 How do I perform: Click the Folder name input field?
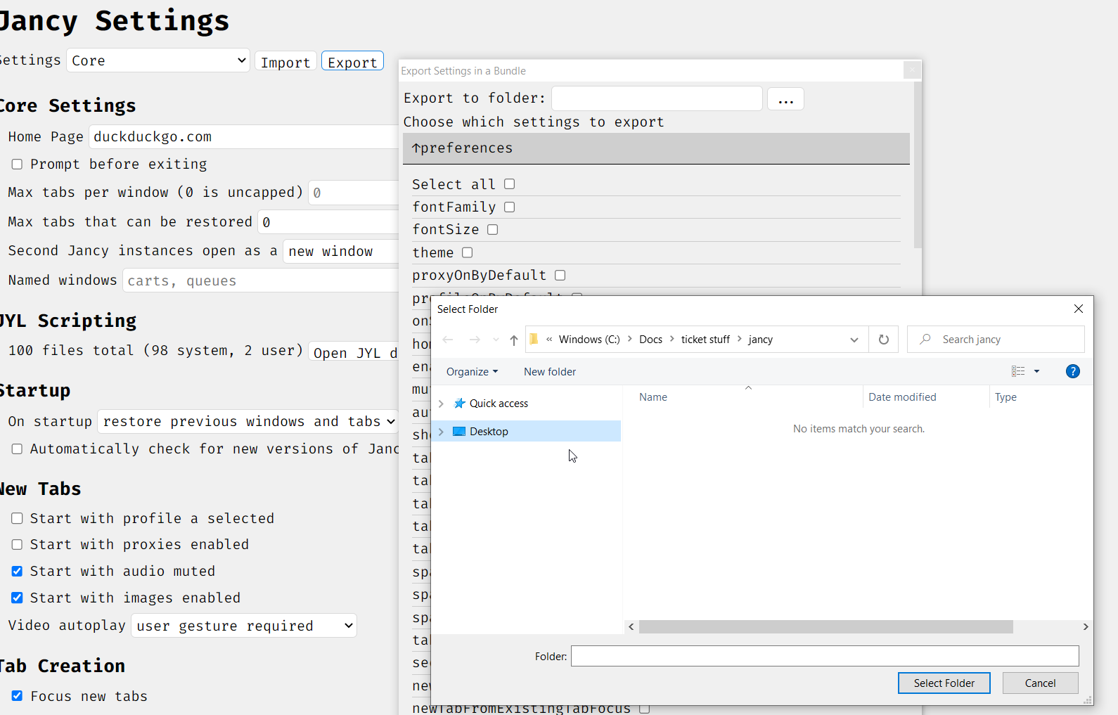(825, 656)
